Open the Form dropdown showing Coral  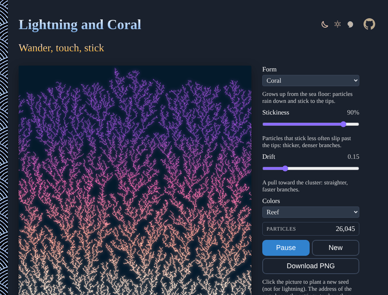click(310, 81)
